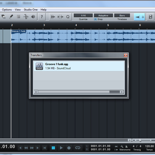Click the strip silence icon

click(60, 17)
